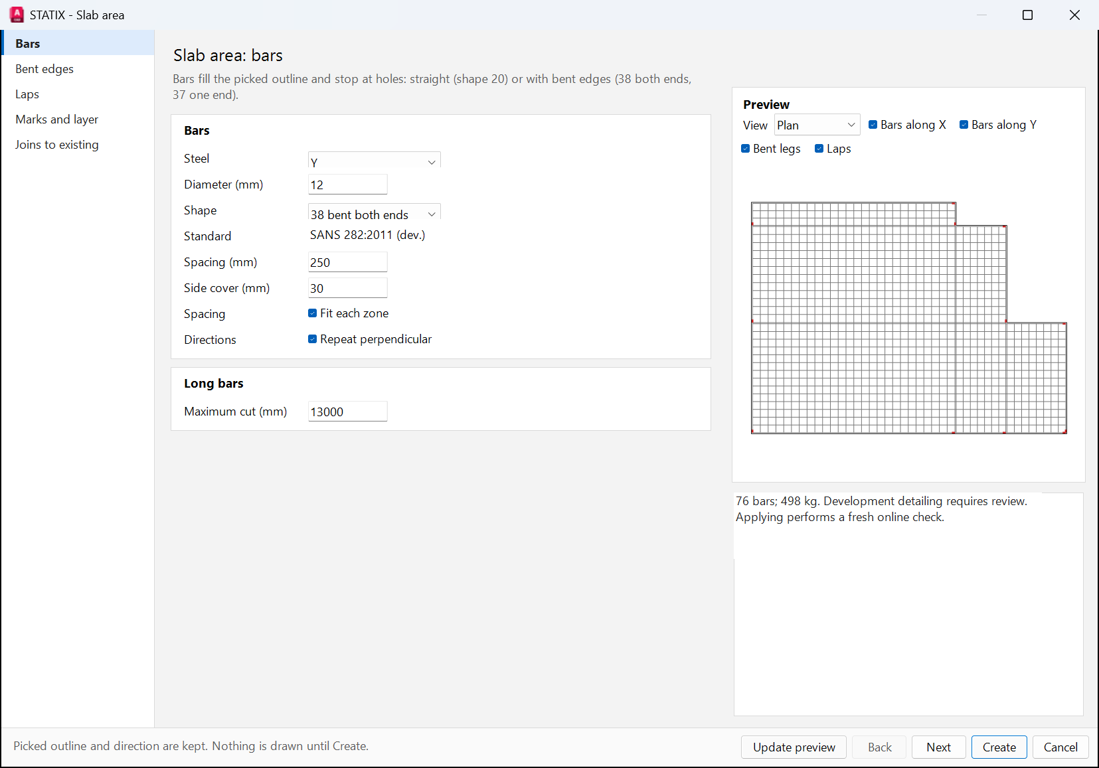The image size is (1099, 768).
Task: Maximize the Slab area window
Action: (1027, 15)
